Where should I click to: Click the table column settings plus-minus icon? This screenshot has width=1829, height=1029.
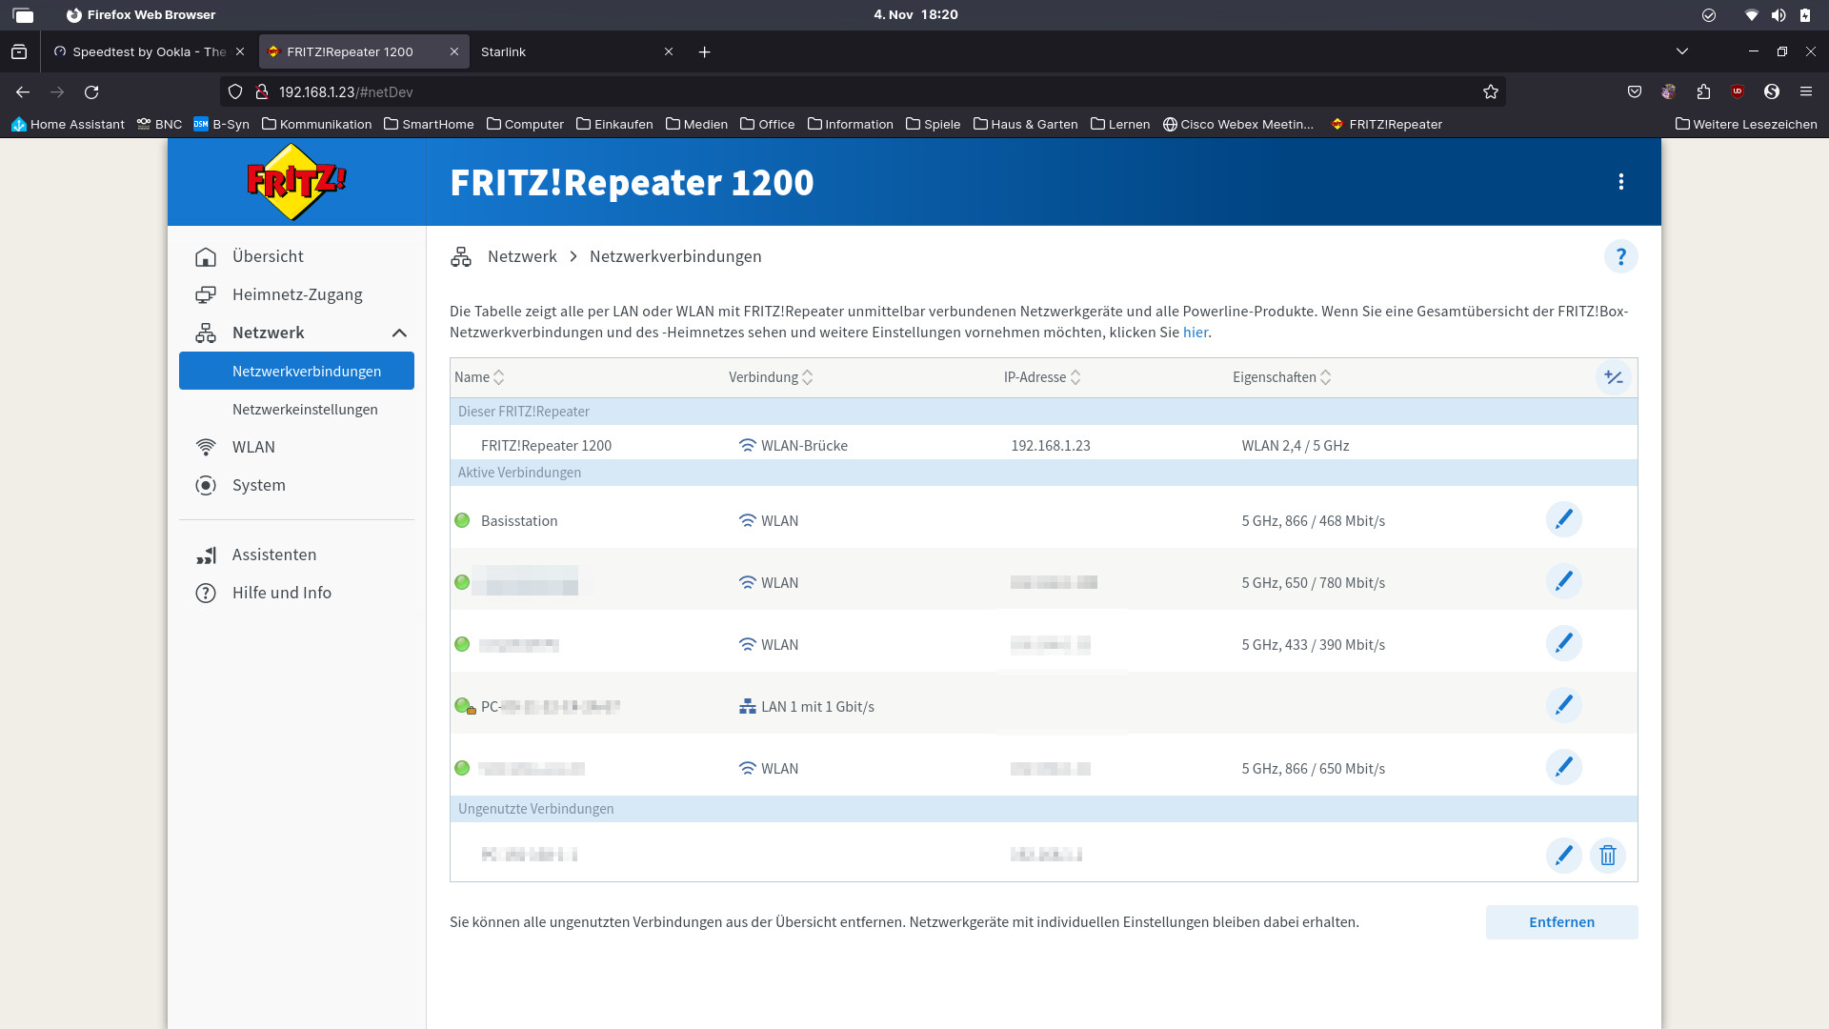tap(1613, 377)
